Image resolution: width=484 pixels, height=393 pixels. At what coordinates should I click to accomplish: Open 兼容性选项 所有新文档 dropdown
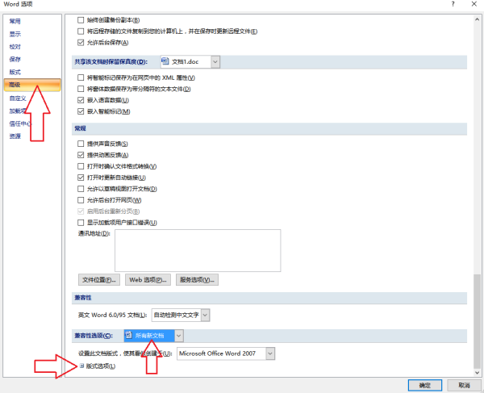[x=179, y=336]
